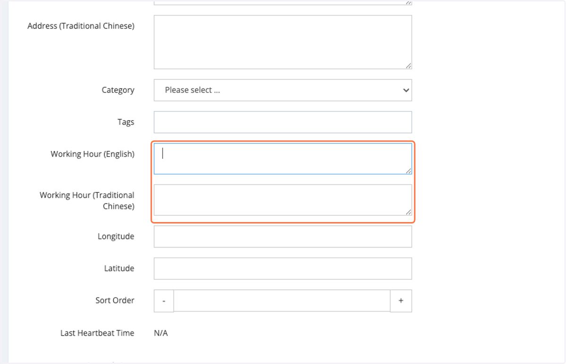Open the Category dropdown
This screenshot has width=566, height=364.
coord(283,90)
